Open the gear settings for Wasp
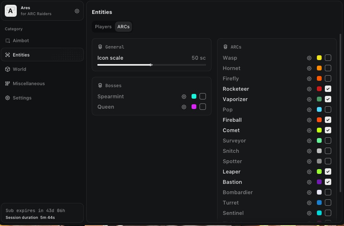 [309, 58]
